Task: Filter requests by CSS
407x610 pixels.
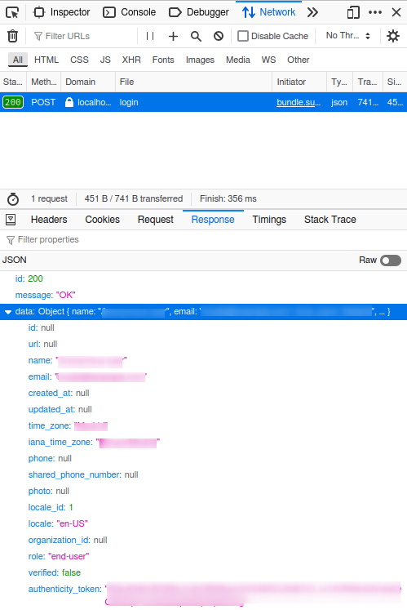Action: click(x=79, y=60)
